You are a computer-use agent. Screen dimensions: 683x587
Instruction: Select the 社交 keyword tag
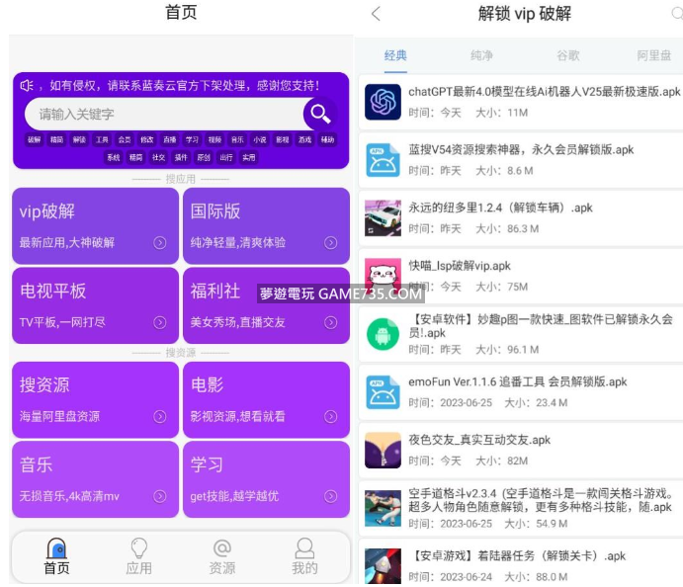click(x=158, y=158)
